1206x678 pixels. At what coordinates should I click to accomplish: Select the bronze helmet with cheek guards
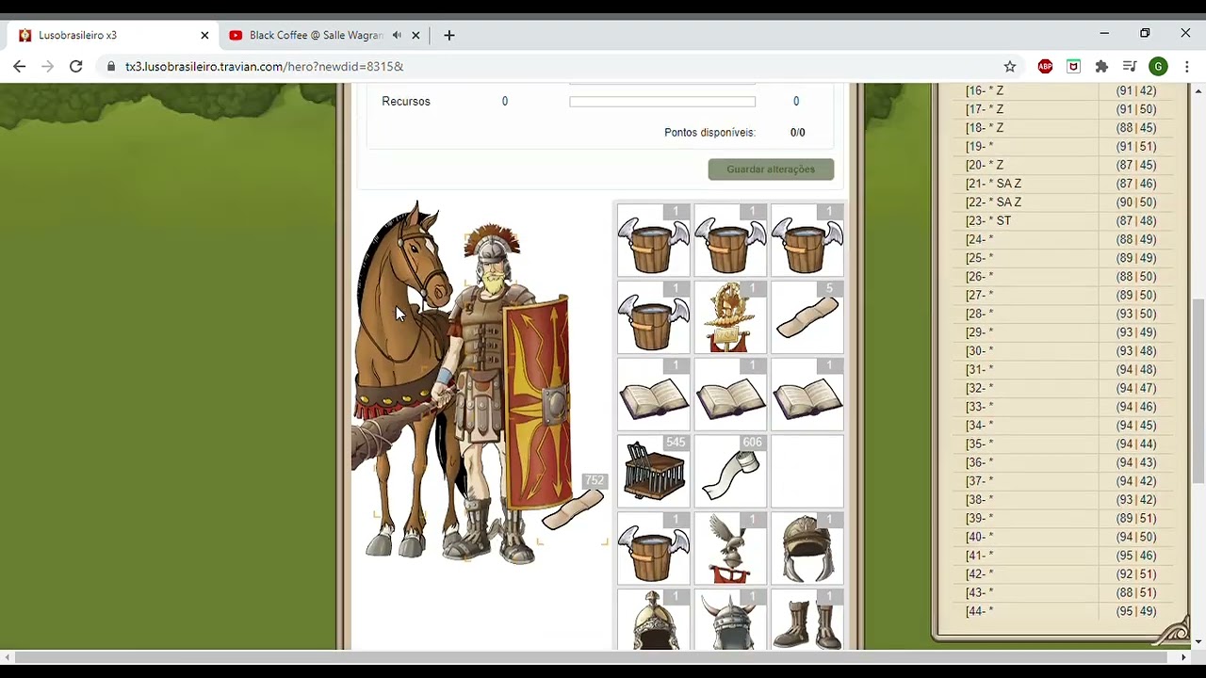point(807,549)
